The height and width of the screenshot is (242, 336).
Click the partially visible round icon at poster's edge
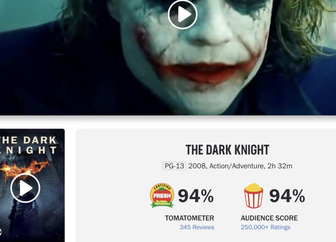pos(1,232)
